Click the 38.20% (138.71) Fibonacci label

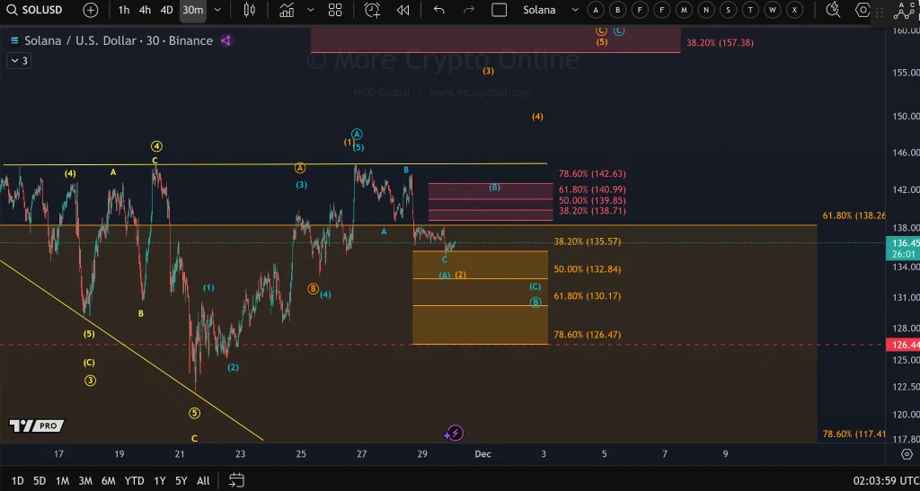point(592,210)
